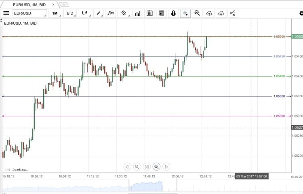Open the chart type candlestick dropdown
303x194 pixels.
[x=85, y=13]
